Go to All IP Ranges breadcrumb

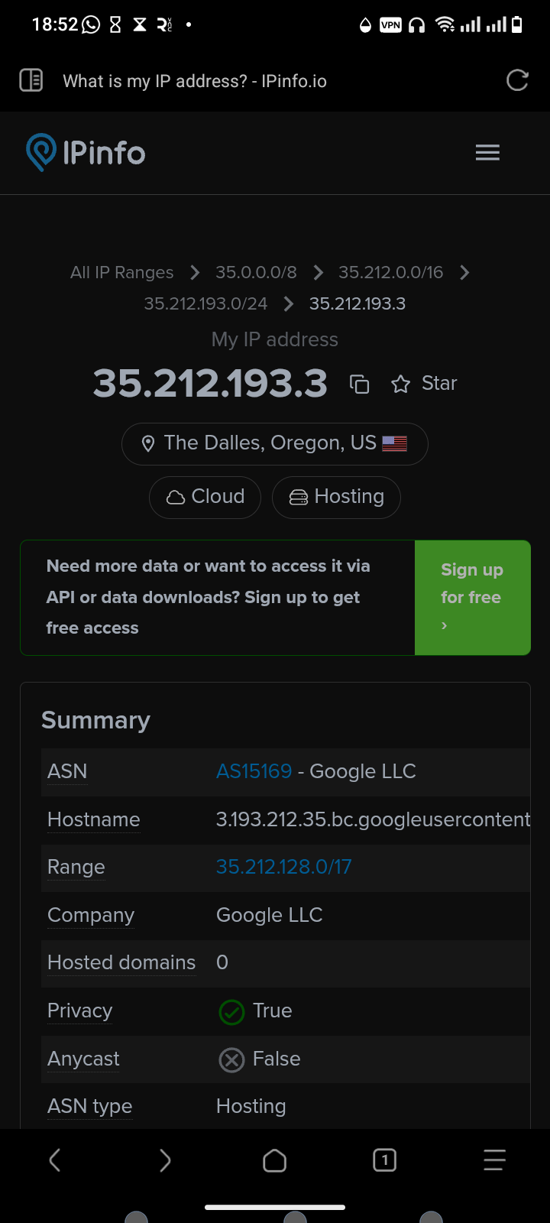[x=121, y=273]
